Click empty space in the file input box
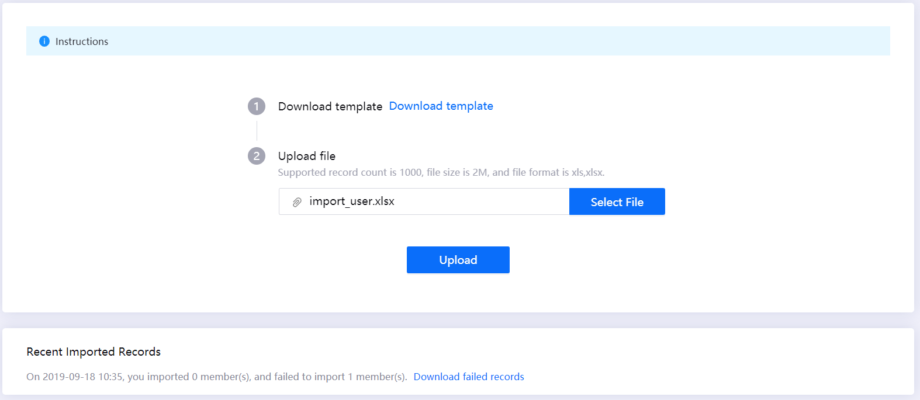Viewport: 920px width, 400px height. point(479,201)
